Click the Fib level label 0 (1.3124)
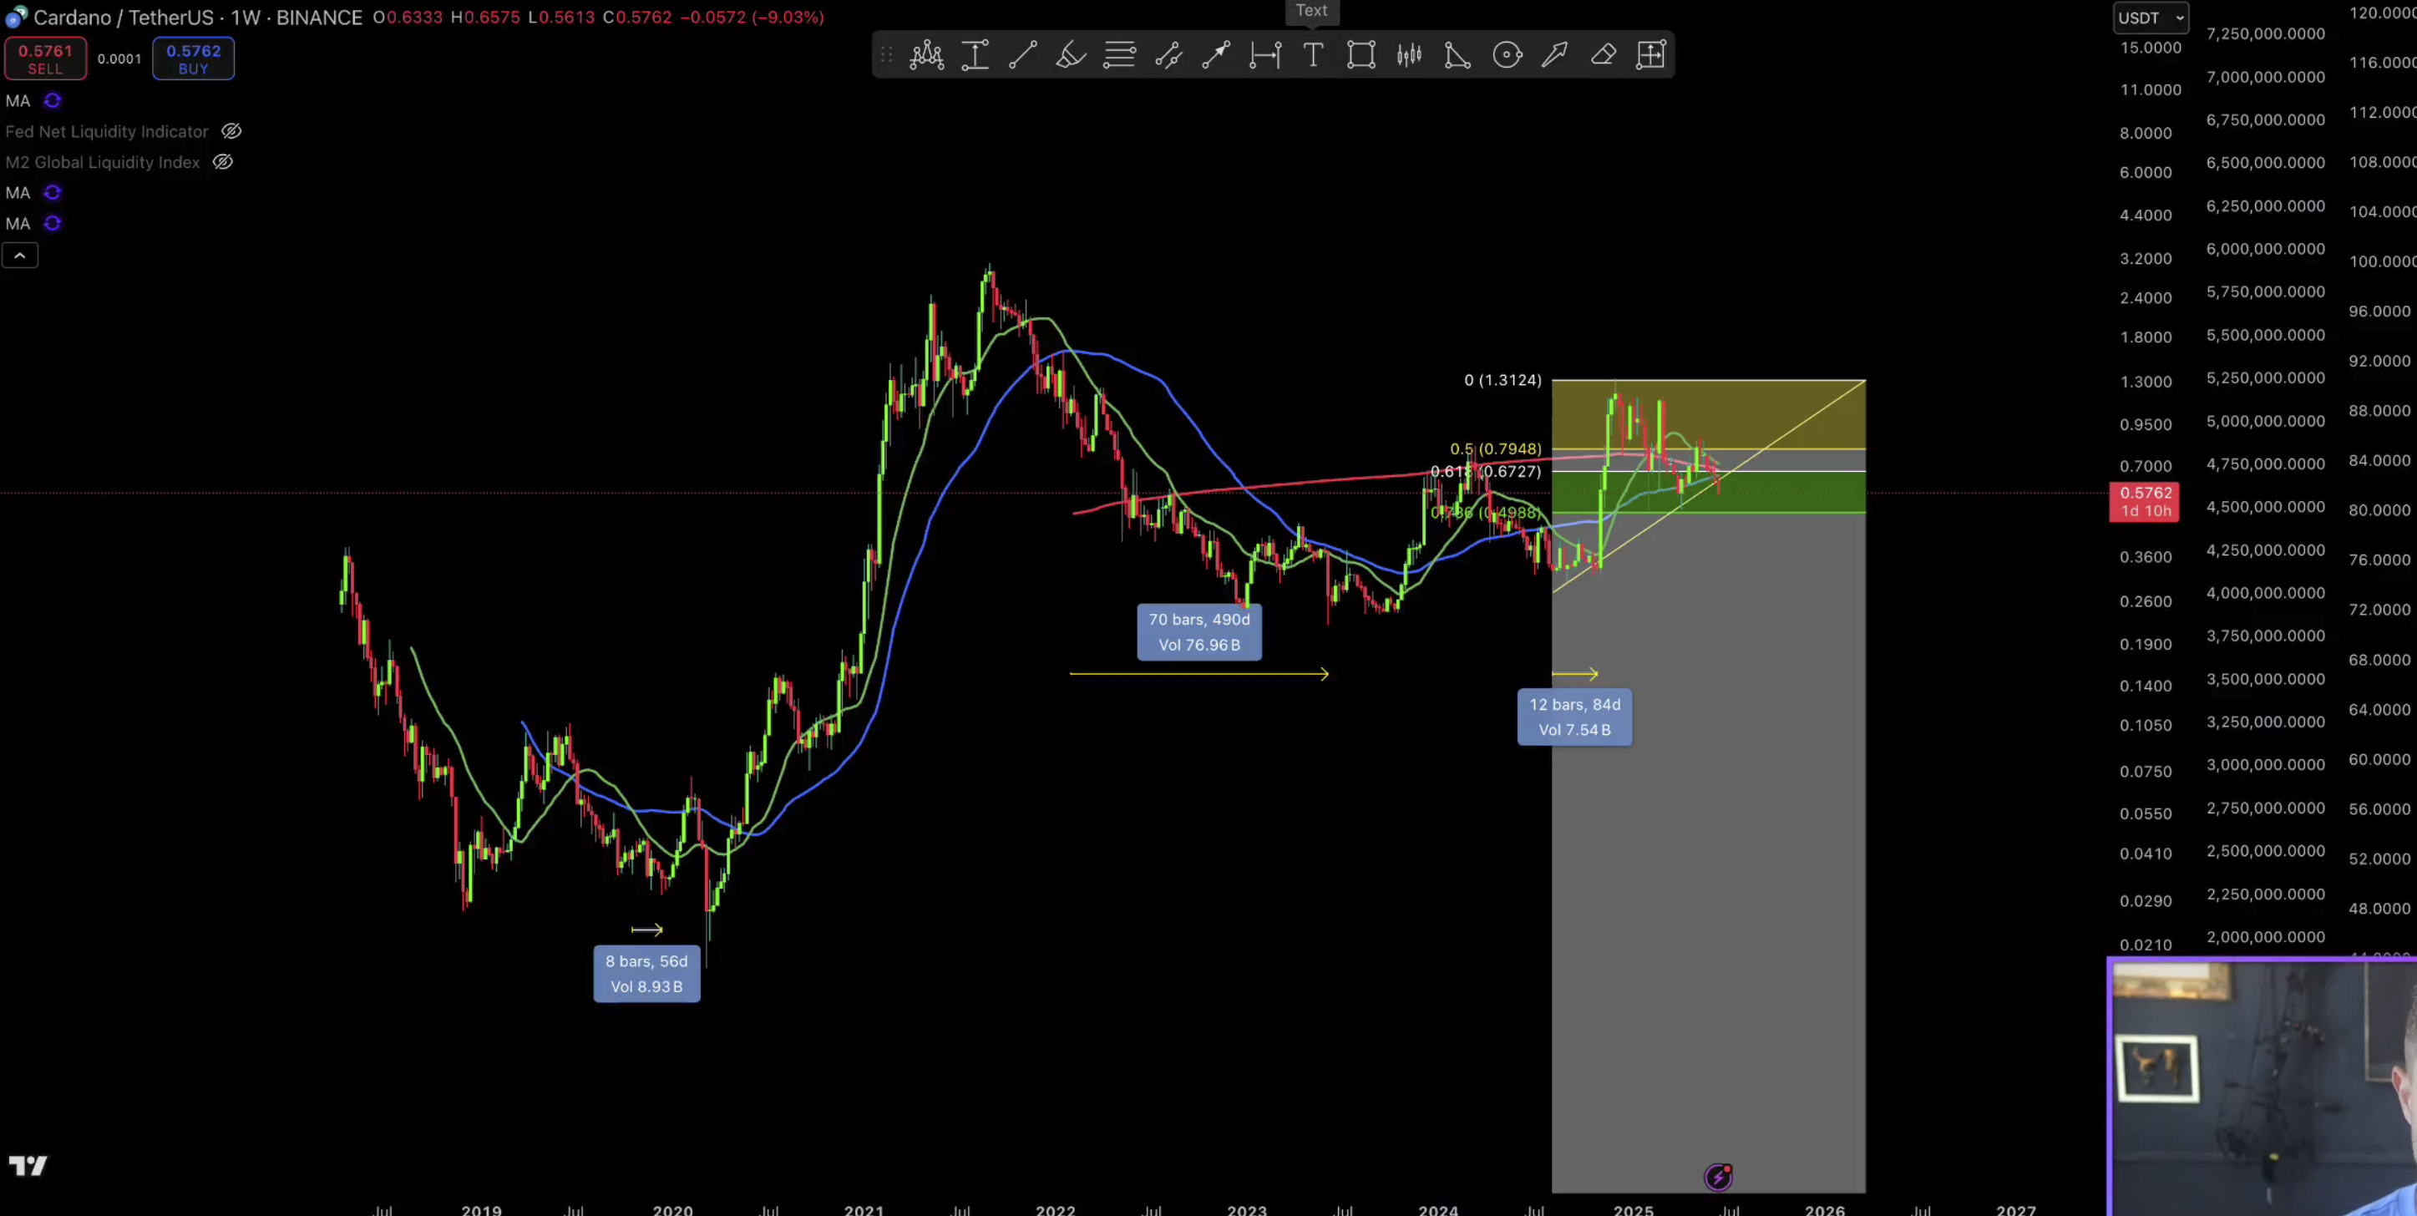 1502,380
